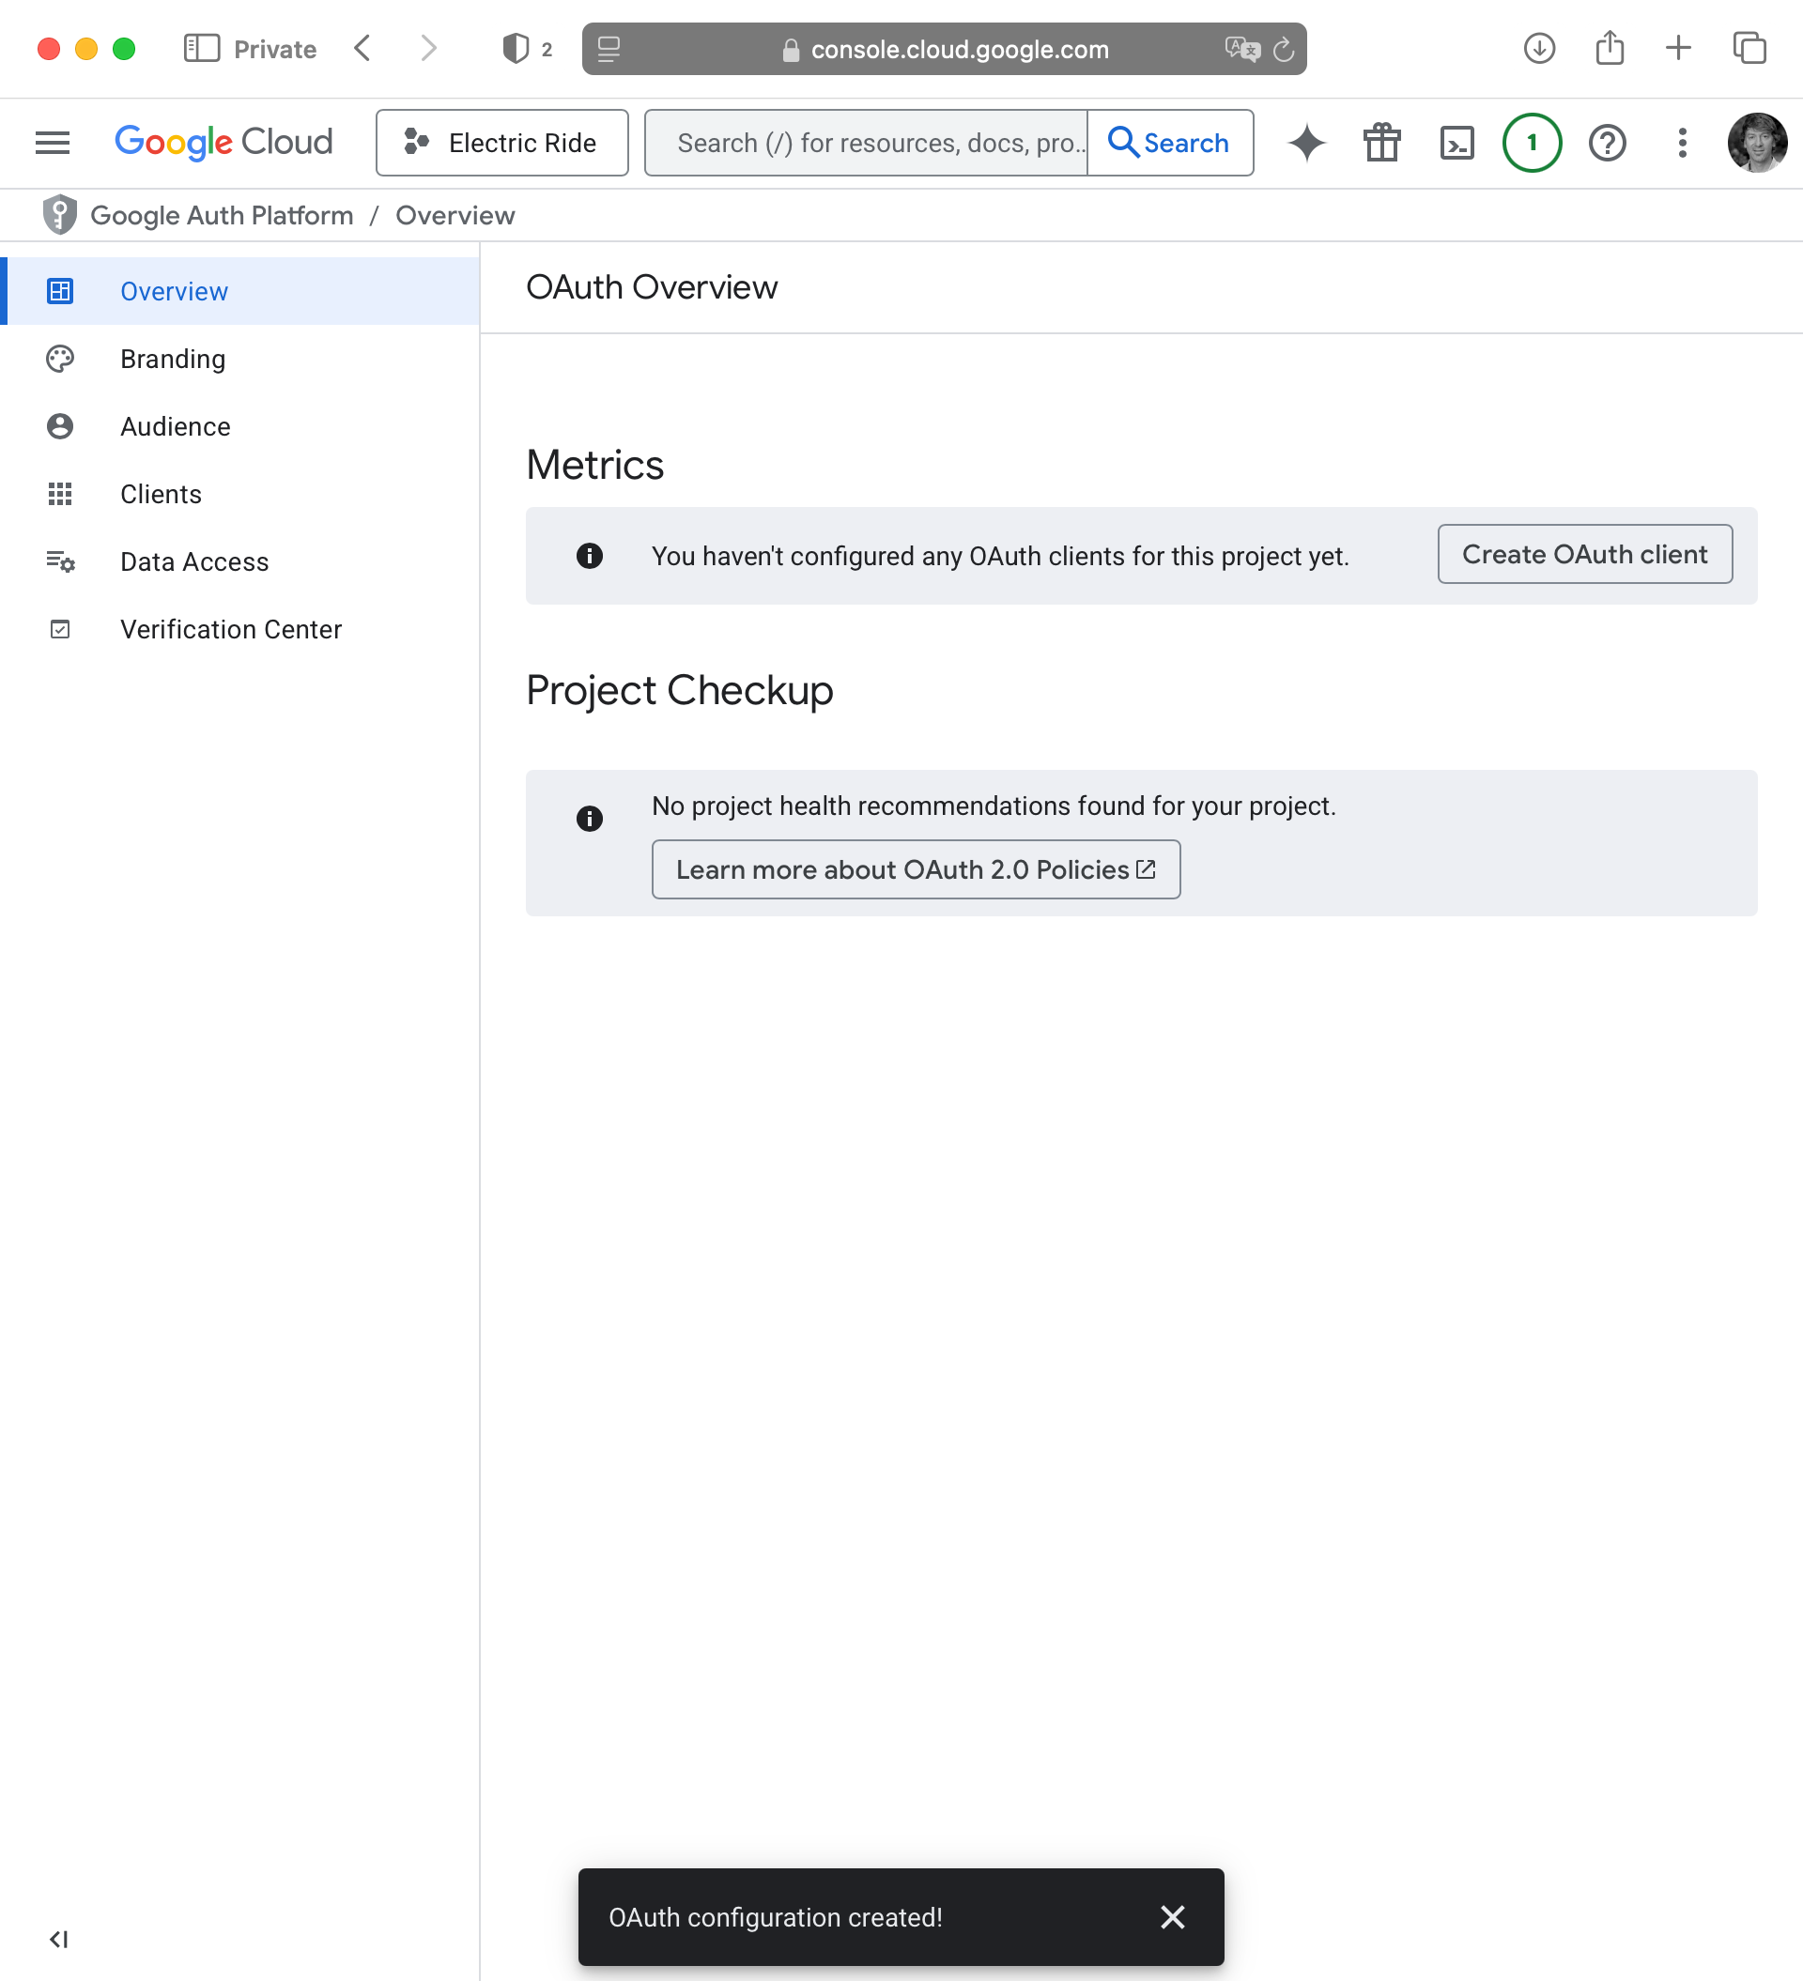This screenshot has width=1803, height=1981.
Task: Select Clients in the sidebar
Action: (161, 494)
